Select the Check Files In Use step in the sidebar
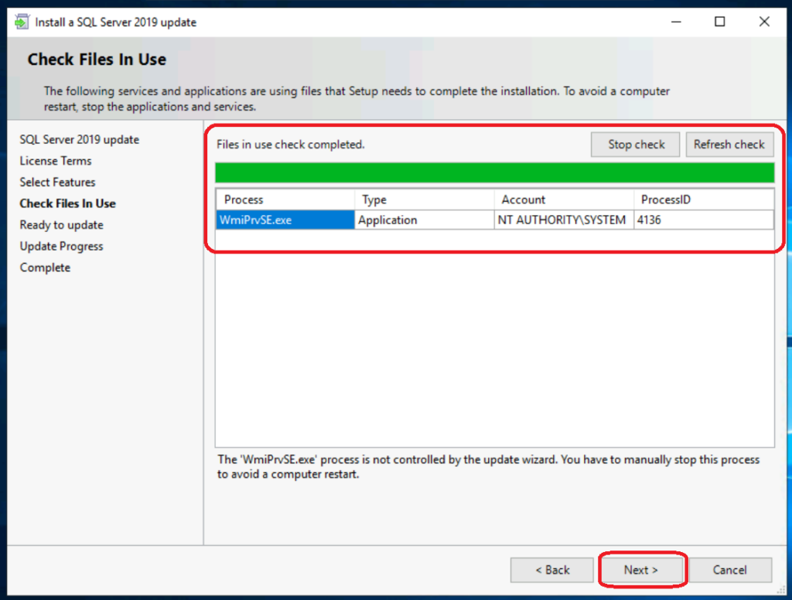 68,203
